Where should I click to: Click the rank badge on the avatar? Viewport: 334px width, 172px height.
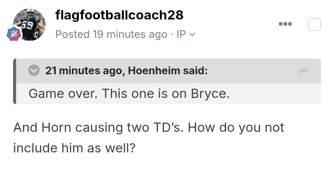coord(14,34)
